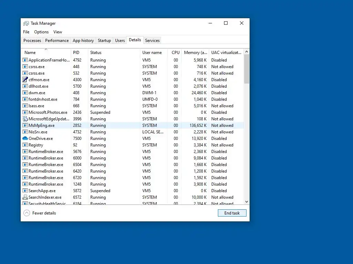Select RuntimeBroker.exe with PID 1248
Screen dimensions: 353x264
133,184
